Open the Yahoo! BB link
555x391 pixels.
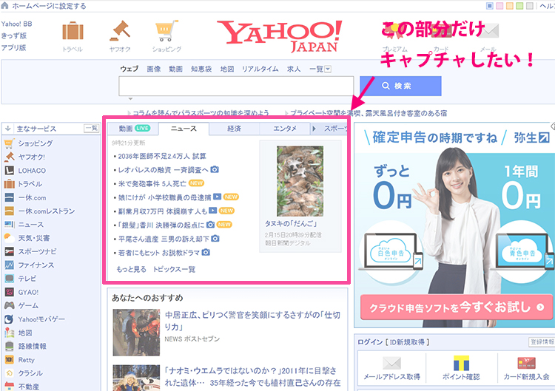click(x=16, y=24)
